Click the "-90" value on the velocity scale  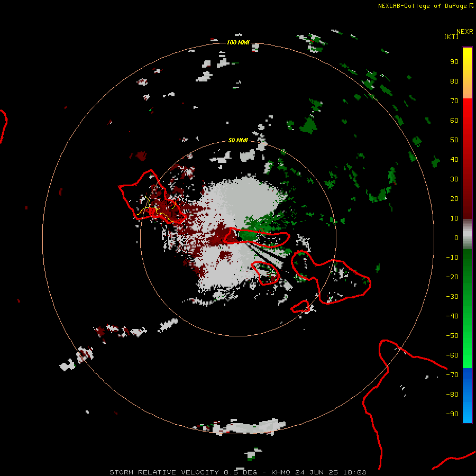pyautogui.click(x=452, y=414)
